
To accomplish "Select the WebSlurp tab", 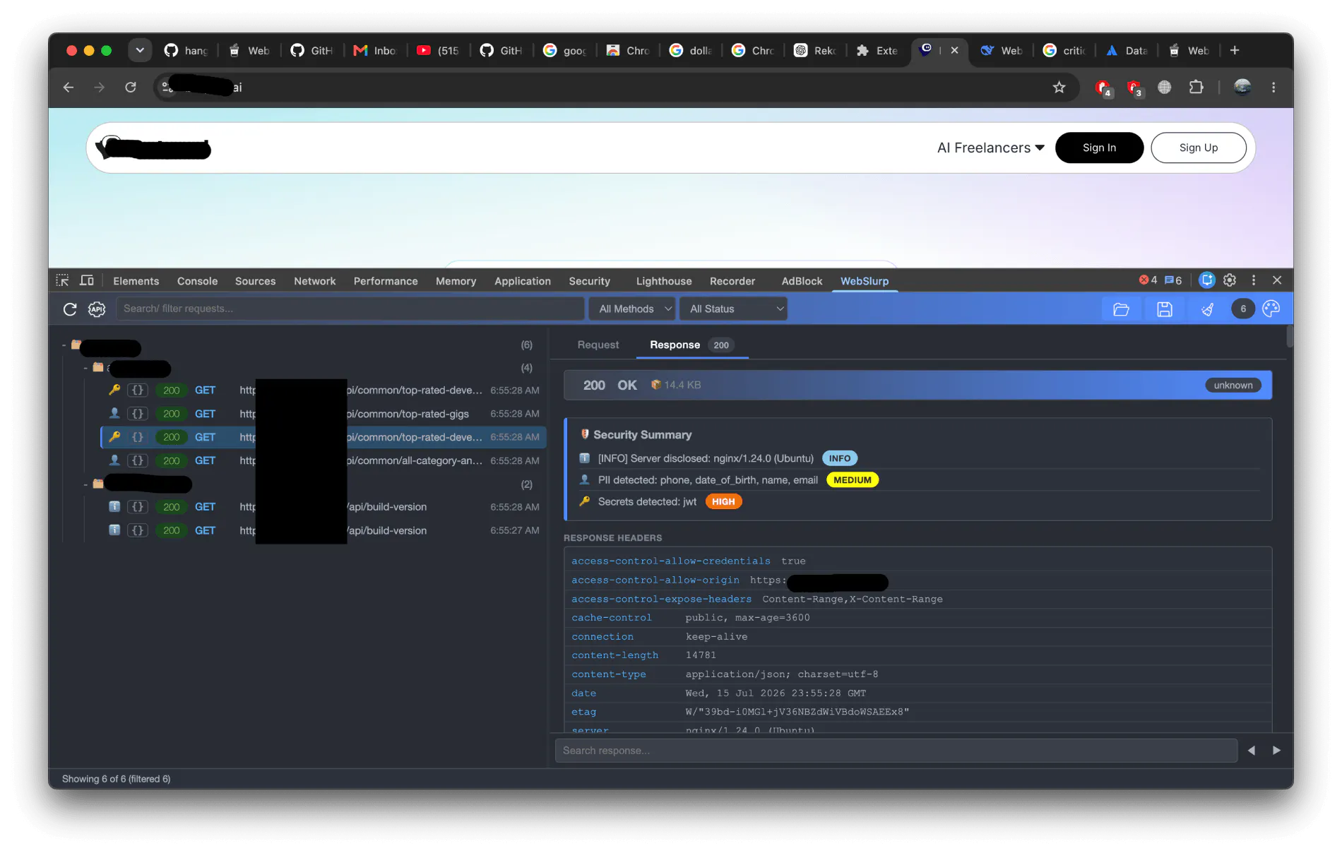I will pyautogui.click(x=864, y=281).
